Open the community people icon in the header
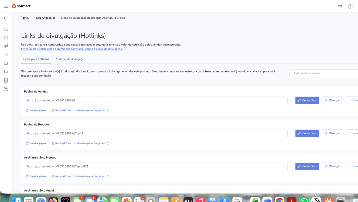The width and height of the screenshot is (358, 202). [340, 6]
